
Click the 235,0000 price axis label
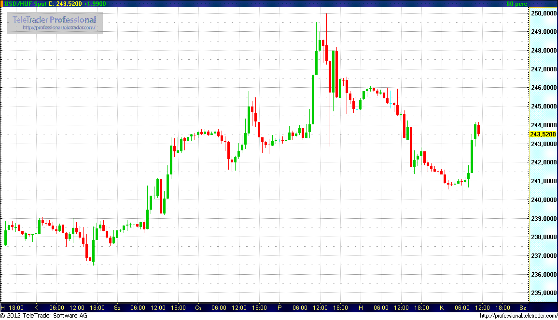point(544,293)
